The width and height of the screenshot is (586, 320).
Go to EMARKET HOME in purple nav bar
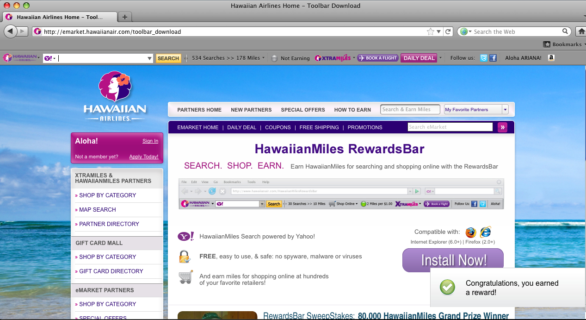tap(198, 127)
